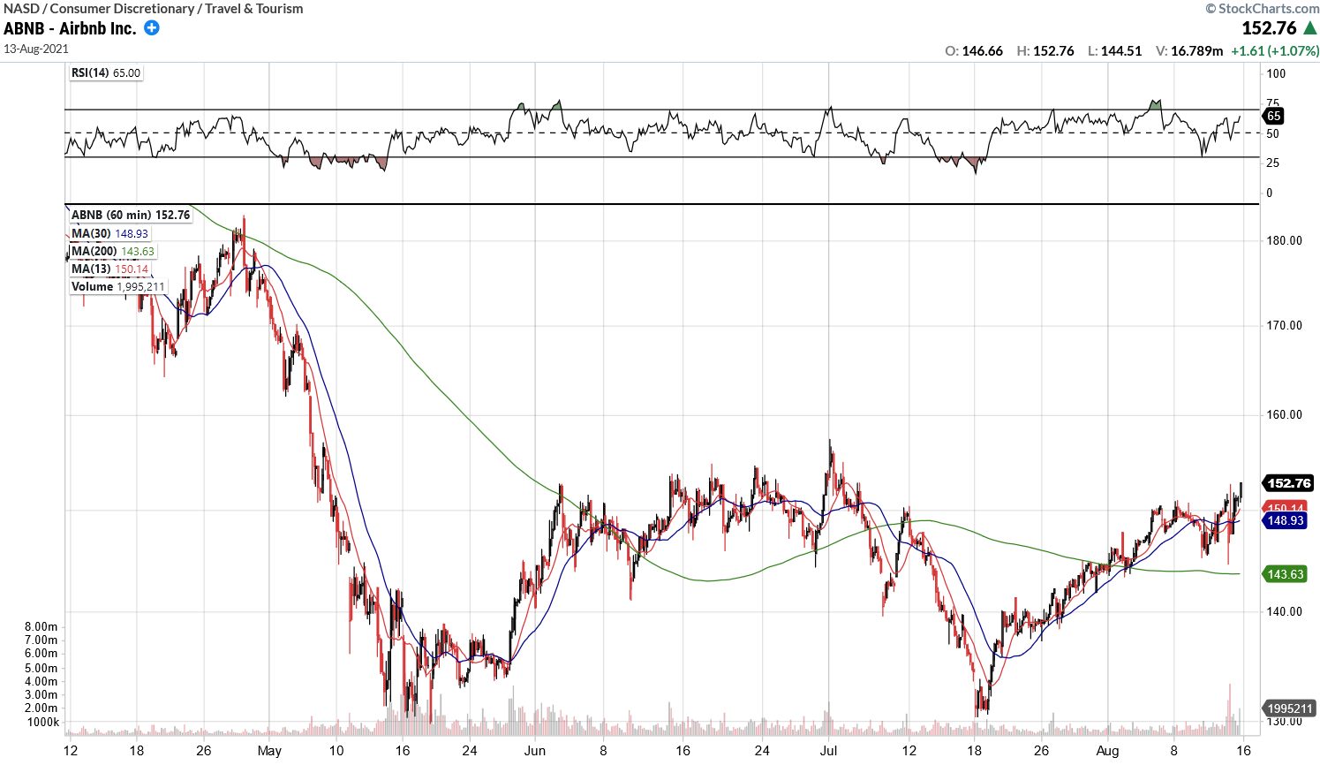Image resolution: width=1320 pixels, height=765 pixels.
Task: Click the ABNB - Airbnb Inc. title
Action: pyautogui.click(x=70, y=28)
